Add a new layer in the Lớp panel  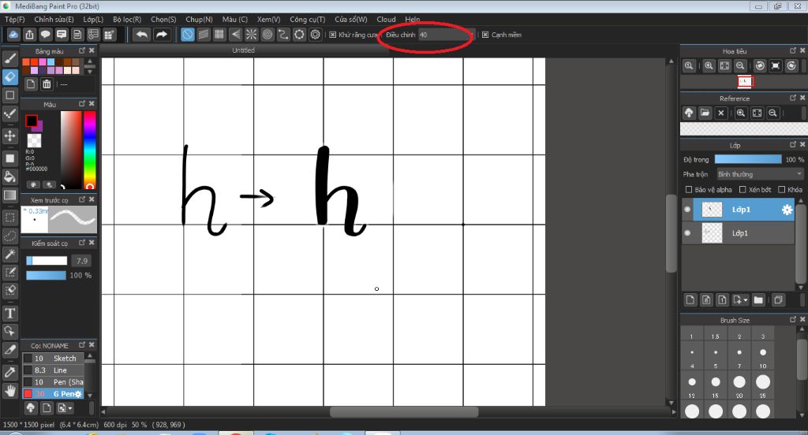(x=690, y=299)
